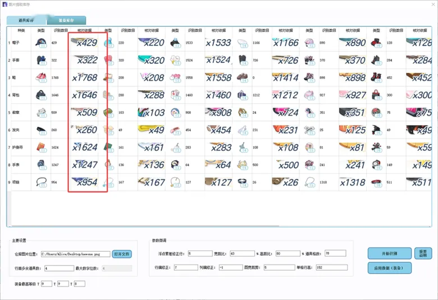Click the recognized count 1247 in 手表 row
The height and width of the screenshot is (300, 438).
click(55, 165)
